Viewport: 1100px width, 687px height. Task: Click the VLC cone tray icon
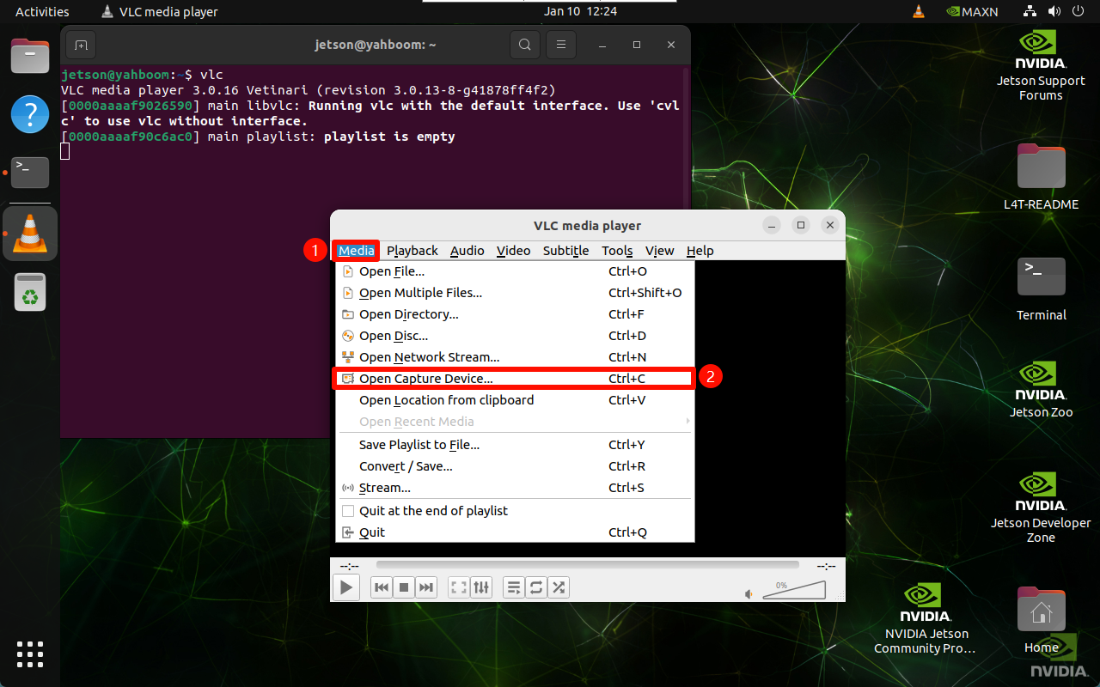coord(918,12)
